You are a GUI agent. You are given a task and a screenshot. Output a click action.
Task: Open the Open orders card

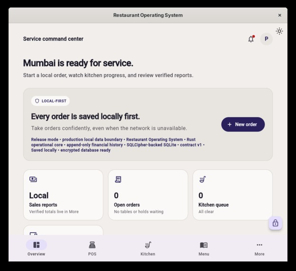148,195
